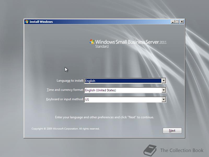Click the Windows flag icon in title bar
Viewport: 209px width, 157px height.
pos(27,22)
